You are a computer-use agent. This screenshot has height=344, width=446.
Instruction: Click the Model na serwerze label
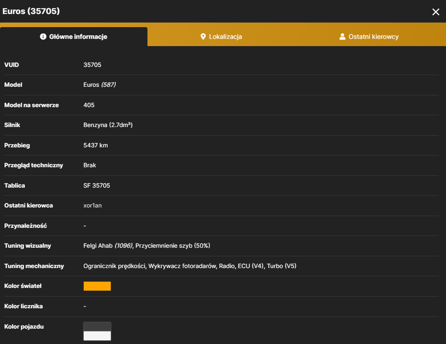(x=32, y=105)
